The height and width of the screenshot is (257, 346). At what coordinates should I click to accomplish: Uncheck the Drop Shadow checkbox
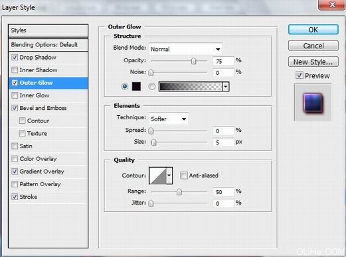pos(15,58)
